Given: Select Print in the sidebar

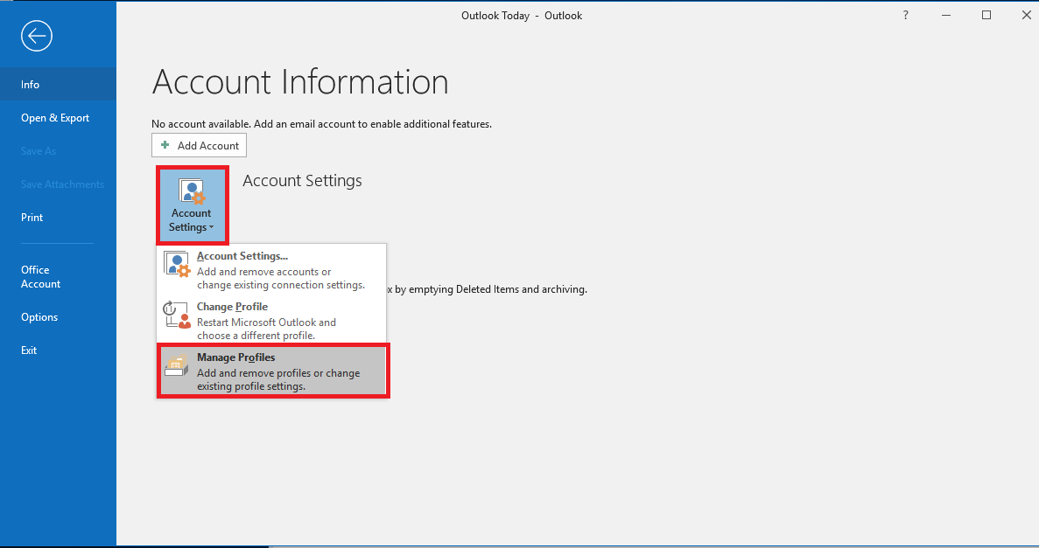Looking at the screenshot, I should click(x=59, y=217).
